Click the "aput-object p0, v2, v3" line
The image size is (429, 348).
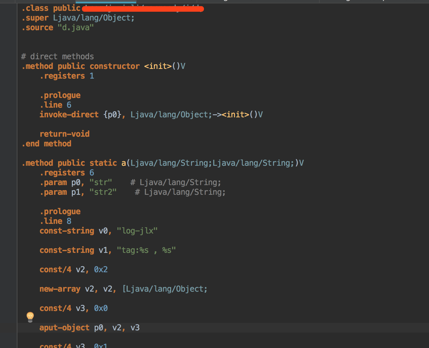(90, 328)
